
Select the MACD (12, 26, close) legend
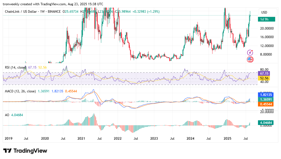pos(20,91)
